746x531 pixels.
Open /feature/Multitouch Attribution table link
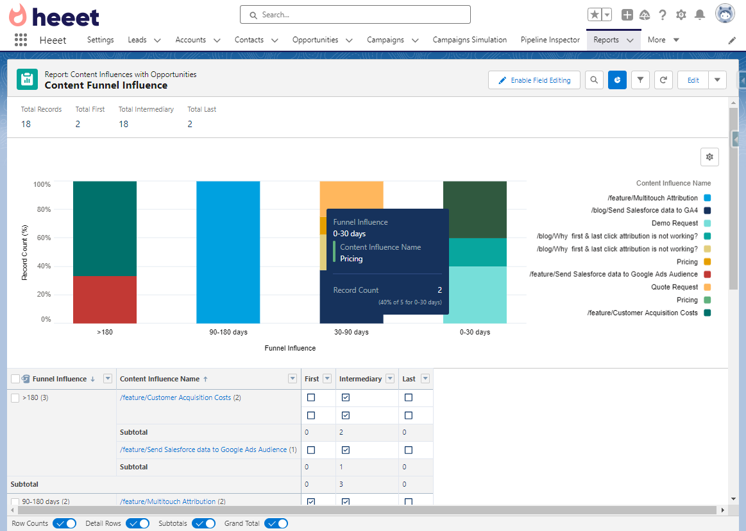[x=167, y=501]
